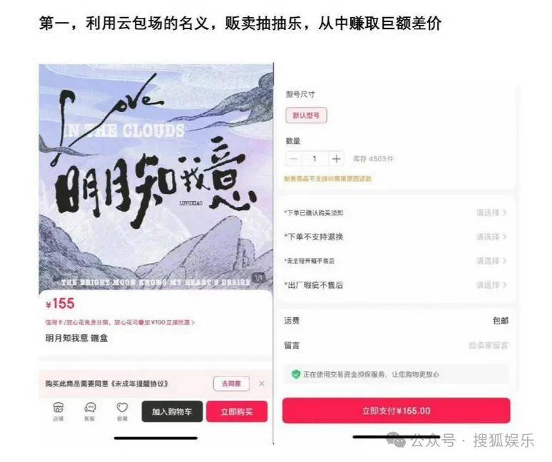The image size is (552, 462).
Task: Dismiss the minor protection agreement banner
Action: click(x=262, y=384)
